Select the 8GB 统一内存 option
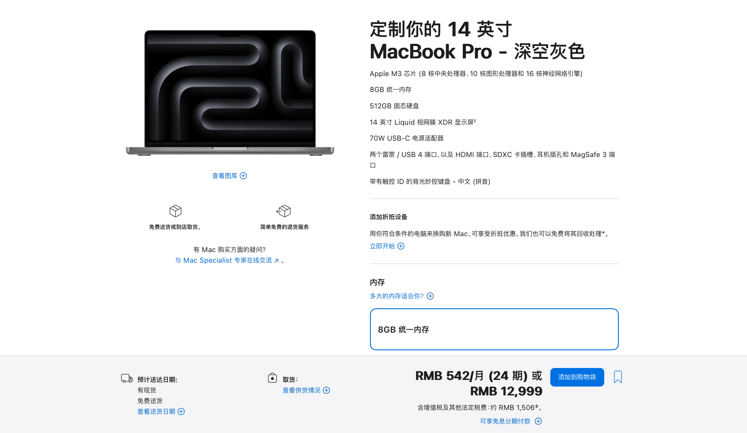Image resolution: width=747 pixels, height=433 pixels. click(494, 329)
